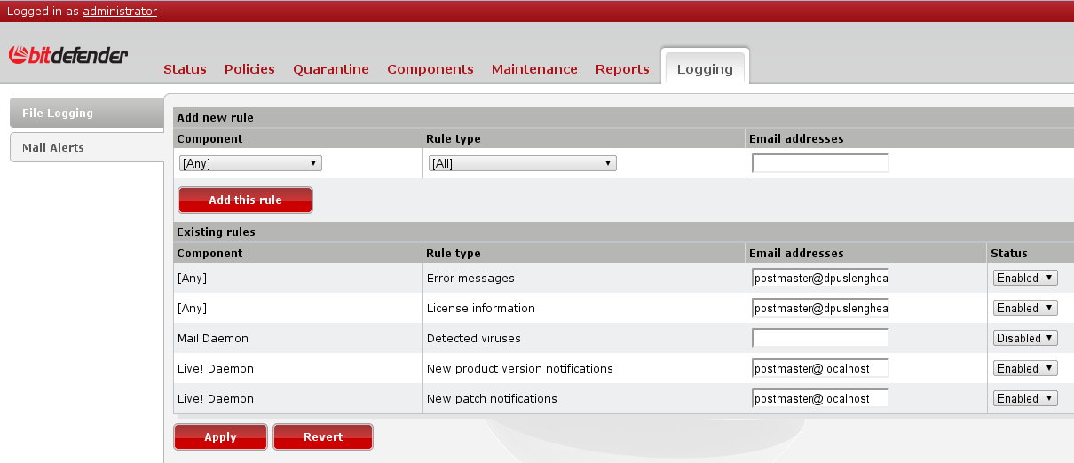Click the Add this rule button
This screenshot has width=1074, height=463.
(x=245, y=200)
